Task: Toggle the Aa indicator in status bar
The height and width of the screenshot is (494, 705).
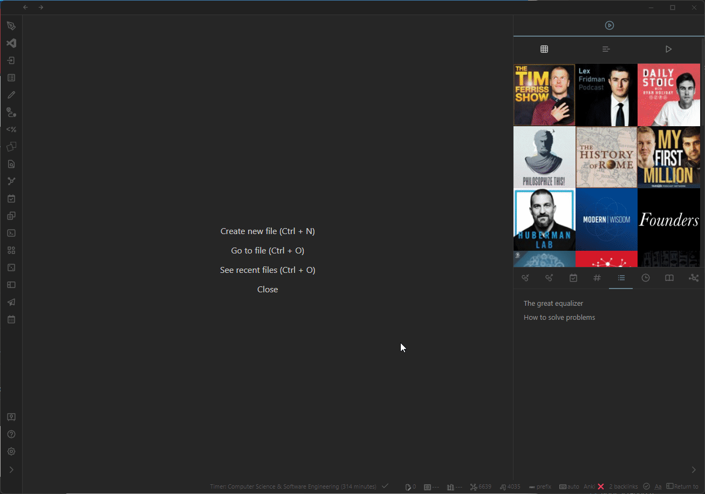Action: [658, 486]
